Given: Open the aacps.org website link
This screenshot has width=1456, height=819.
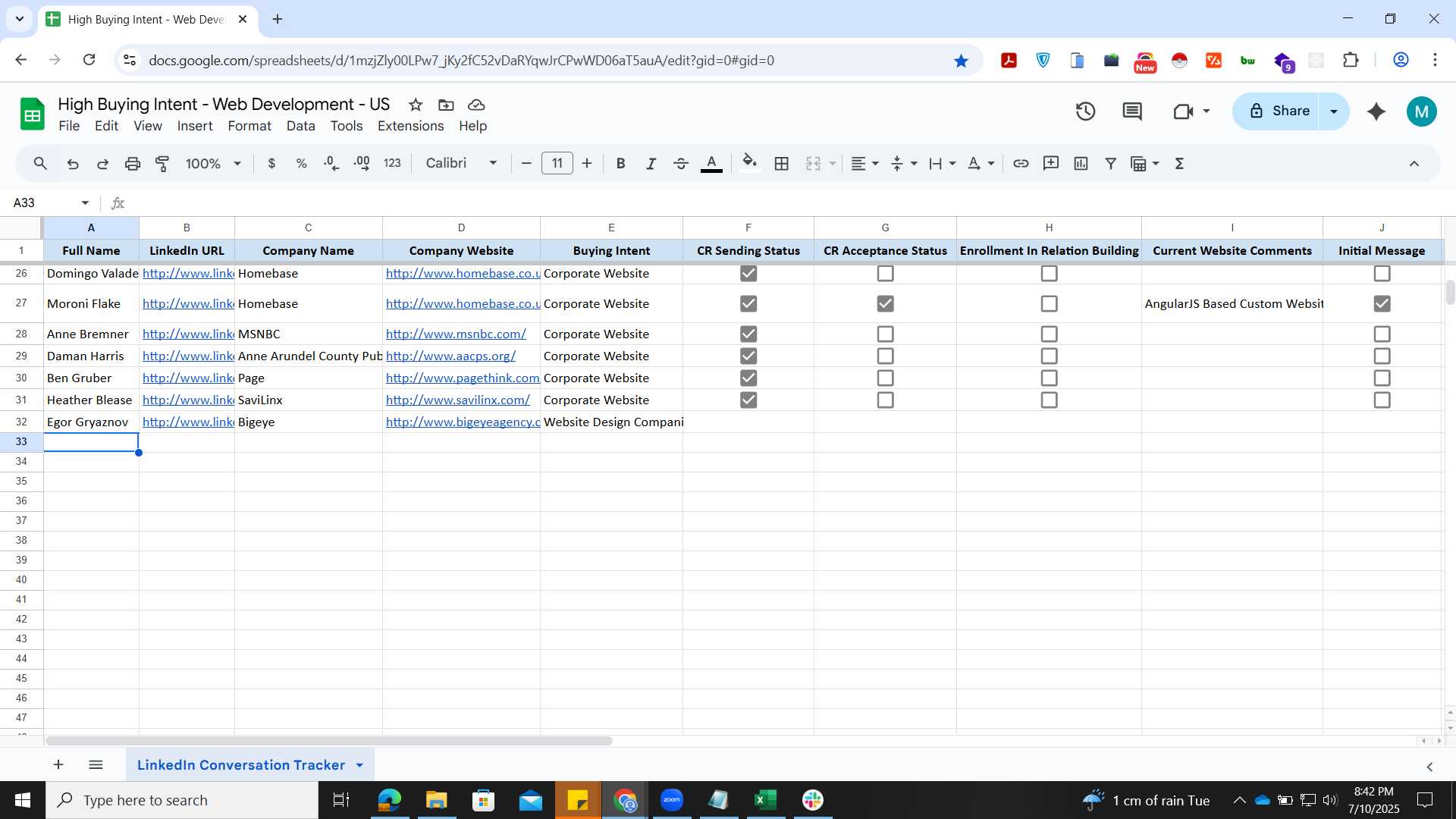Looking at the screenshot, I should (x=450, y=356).
